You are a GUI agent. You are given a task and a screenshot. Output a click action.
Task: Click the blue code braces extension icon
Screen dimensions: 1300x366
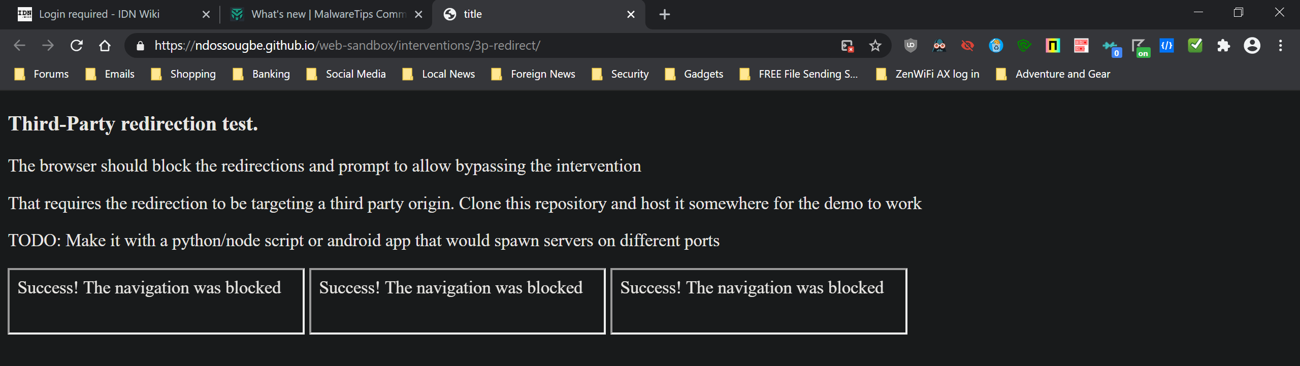pyautogui.click(x=1166, y=46)
